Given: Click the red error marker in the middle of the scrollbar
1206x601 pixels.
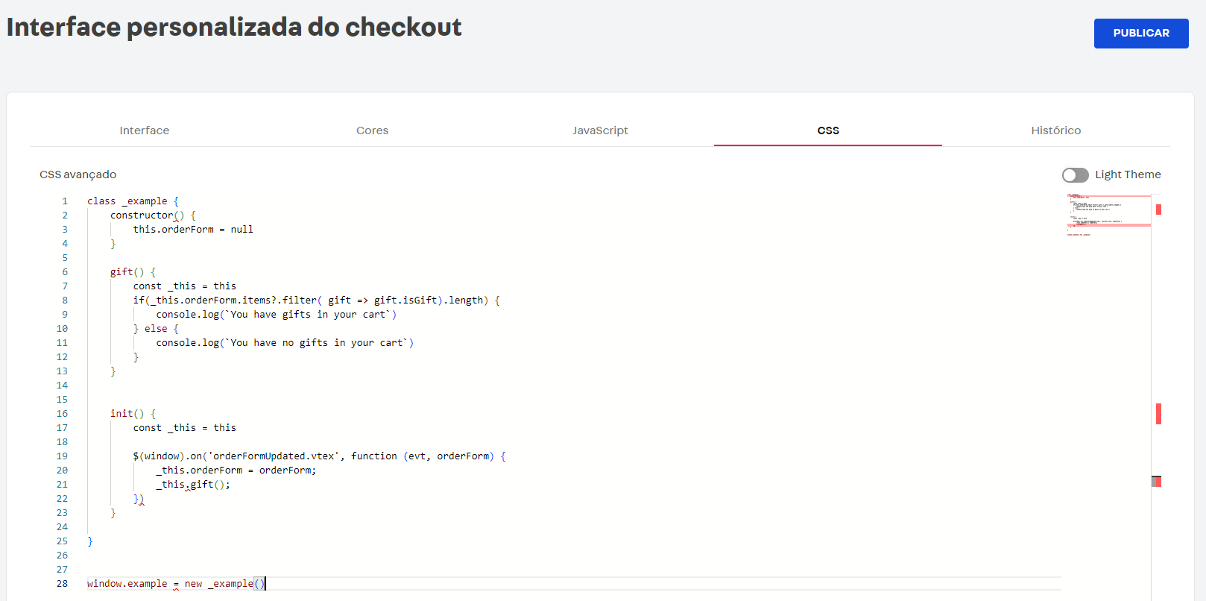Looking at the screenshot, I should click(1158, 414).
